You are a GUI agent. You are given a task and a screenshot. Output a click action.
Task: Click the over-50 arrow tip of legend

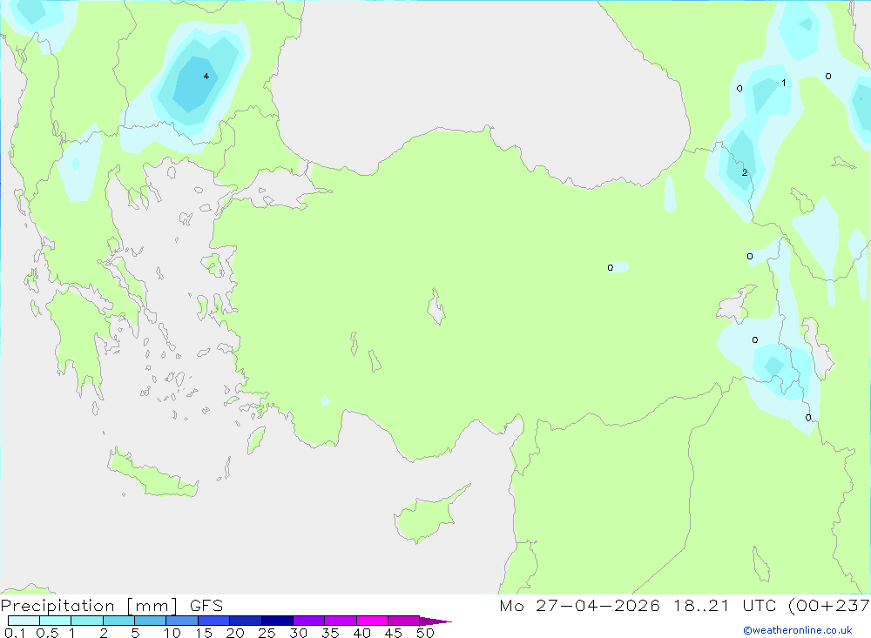click(x=435, y=621)
